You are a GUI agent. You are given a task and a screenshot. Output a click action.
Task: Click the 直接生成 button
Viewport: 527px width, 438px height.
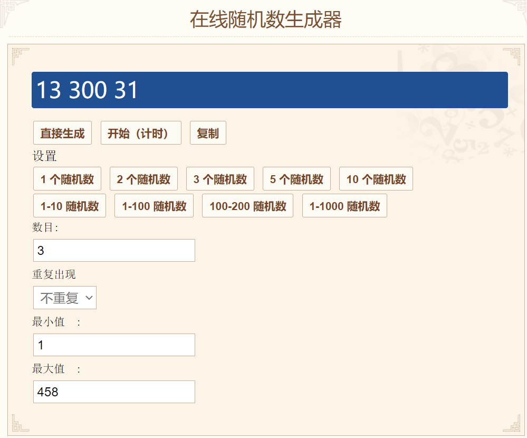point(63,133)
